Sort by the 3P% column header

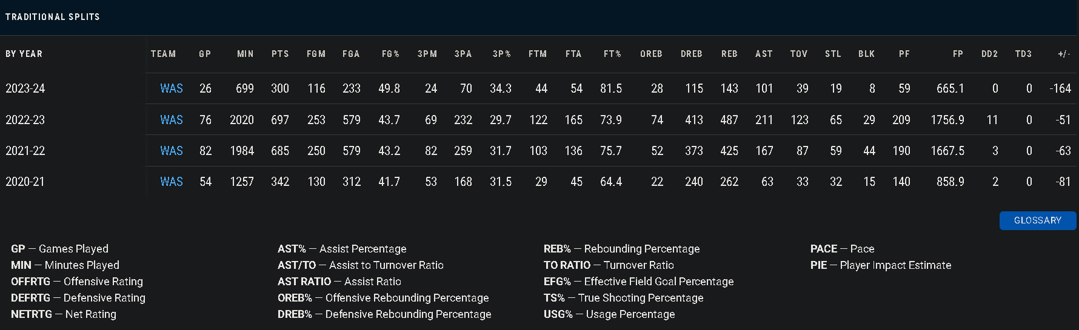501,54
